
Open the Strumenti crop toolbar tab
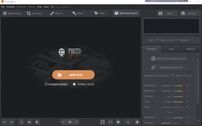(34, 13)
